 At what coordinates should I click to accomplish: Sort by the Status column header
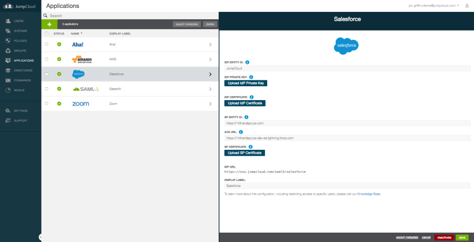point(59,34)
